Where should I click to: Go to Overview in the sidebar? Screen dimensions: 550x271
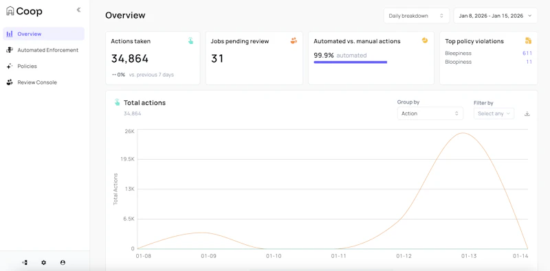pyautogui.click(x=43, y=34)
